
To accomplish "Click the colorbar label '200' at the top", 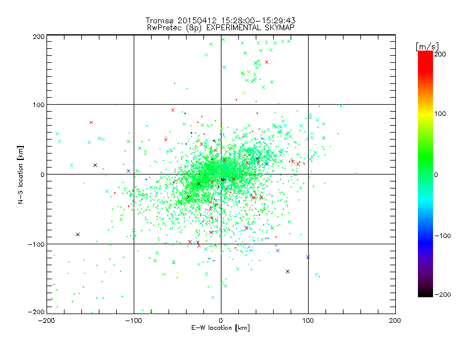I will coord(440,54).
